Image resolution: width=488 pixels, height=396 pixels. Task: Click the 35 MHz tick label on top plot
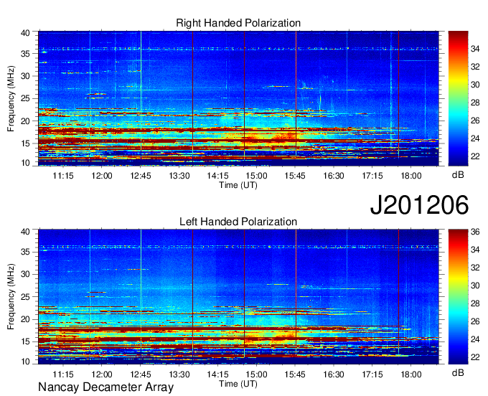[x=26, y=54]
